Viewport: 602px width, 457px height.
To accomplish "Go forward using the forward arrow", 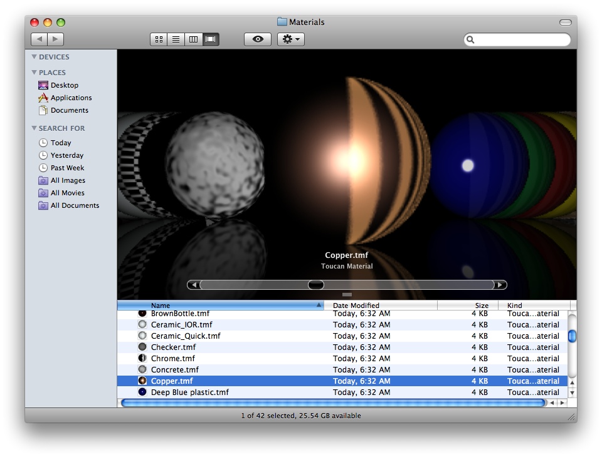I will click(x=56, y=39).
